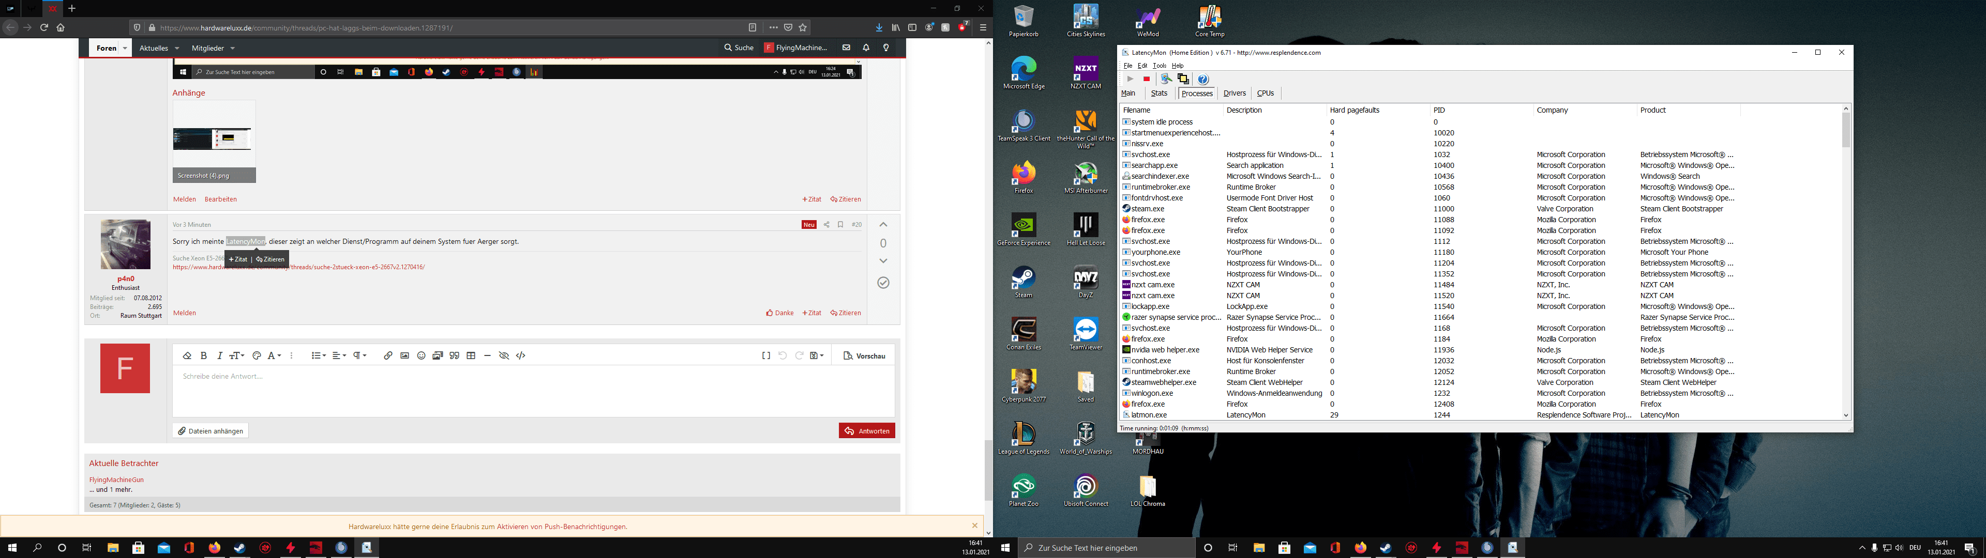Open the font family A dropdown
Screen dimensions: 1986x558
(275, 355)
